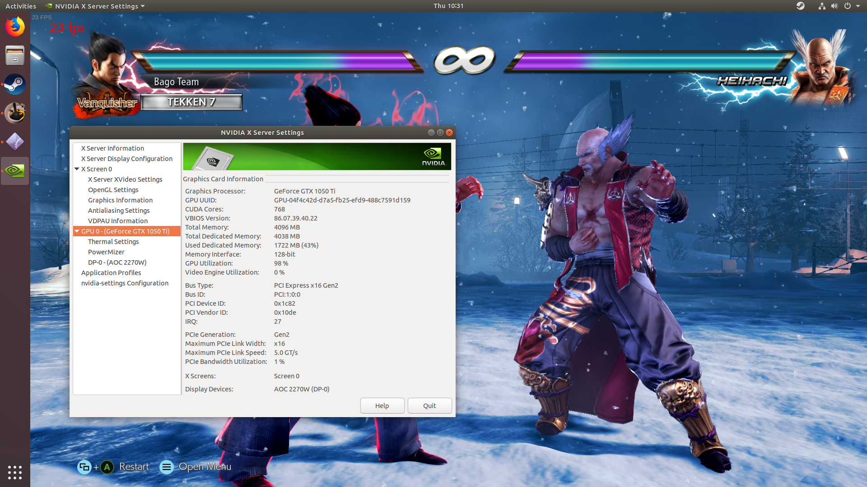
Task: Click VBIOS version "86.07.39.40.22"
Action: tap(296, 218)
